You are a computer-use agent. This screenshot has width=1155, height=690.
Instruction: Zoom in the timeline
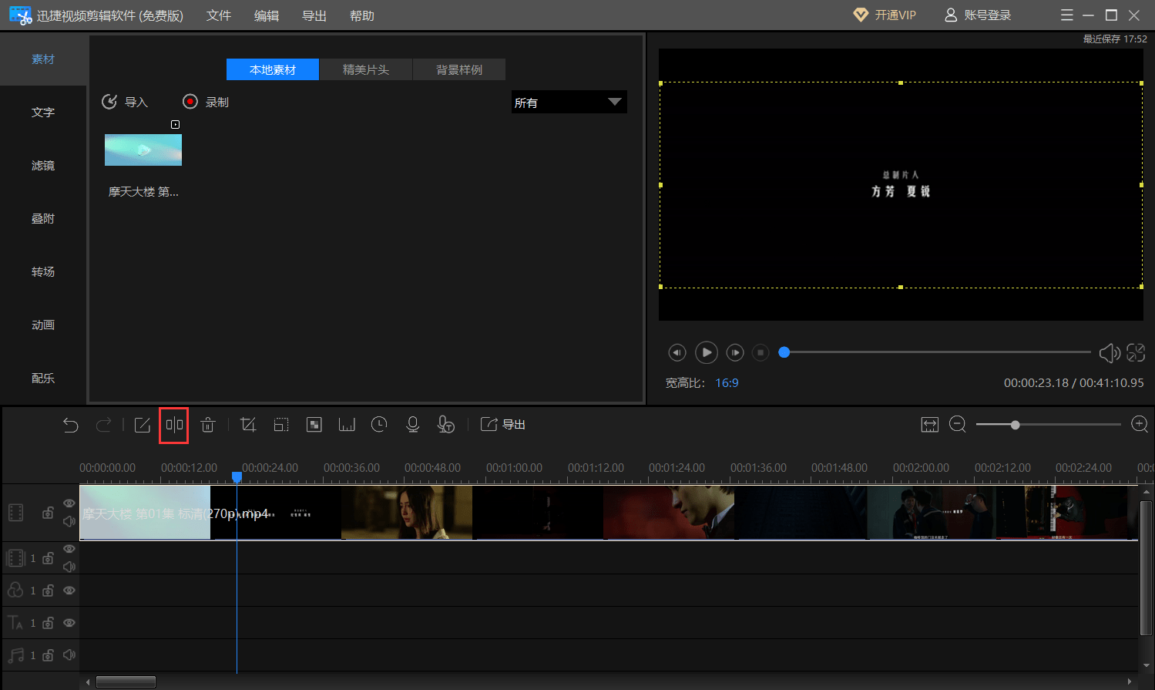click(x=1140, y=425)
